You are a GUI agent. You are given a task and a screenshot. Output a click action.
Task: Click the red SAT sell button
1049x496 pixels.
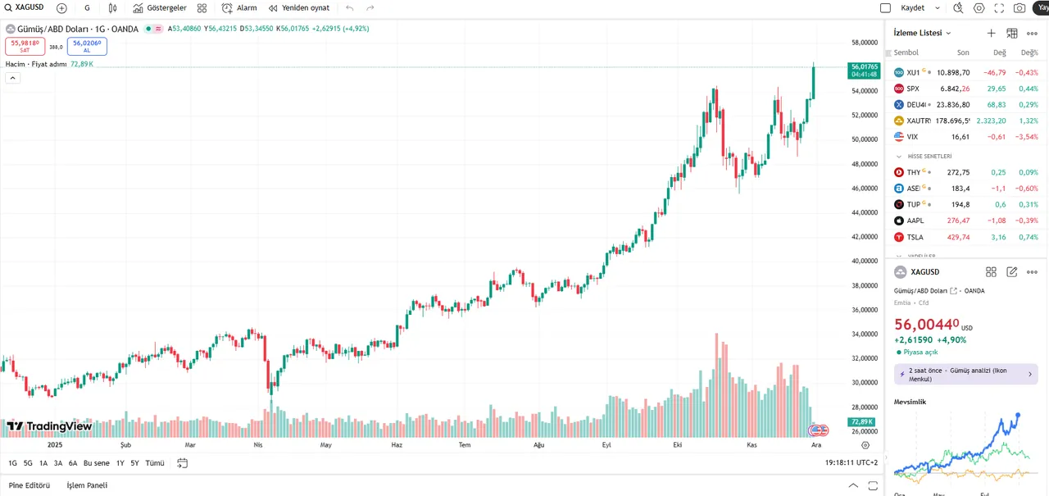[x=25, y=46]
